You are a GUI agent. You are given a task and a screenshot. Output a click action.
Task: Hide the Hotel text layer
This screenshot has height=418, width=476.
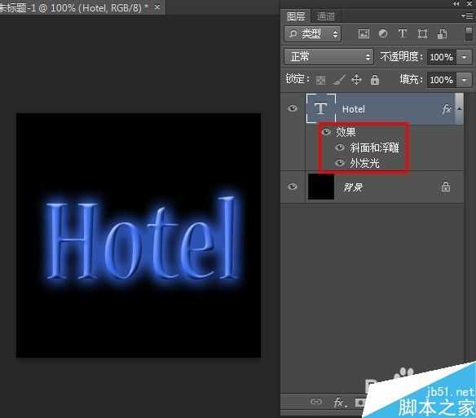293,108
